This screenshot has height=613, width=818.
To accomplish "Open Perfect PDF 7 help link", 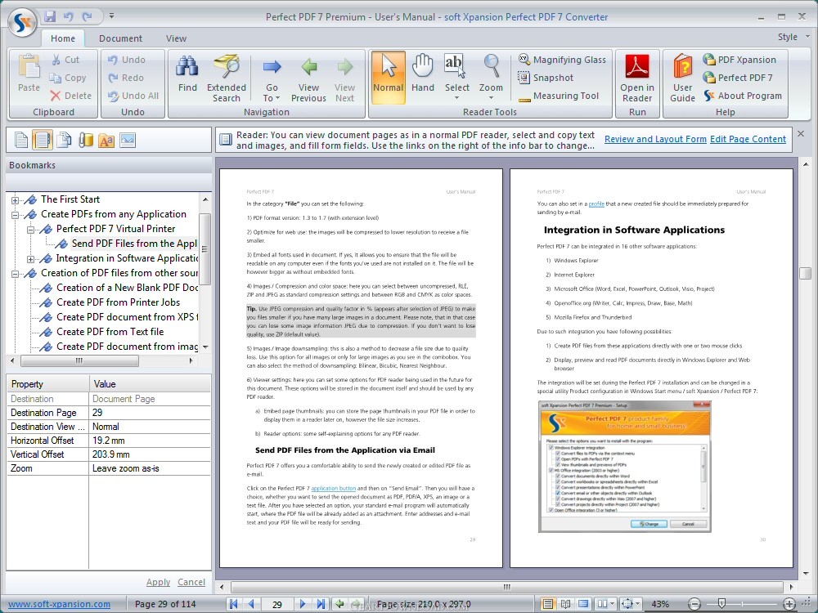I will [738, 78].
